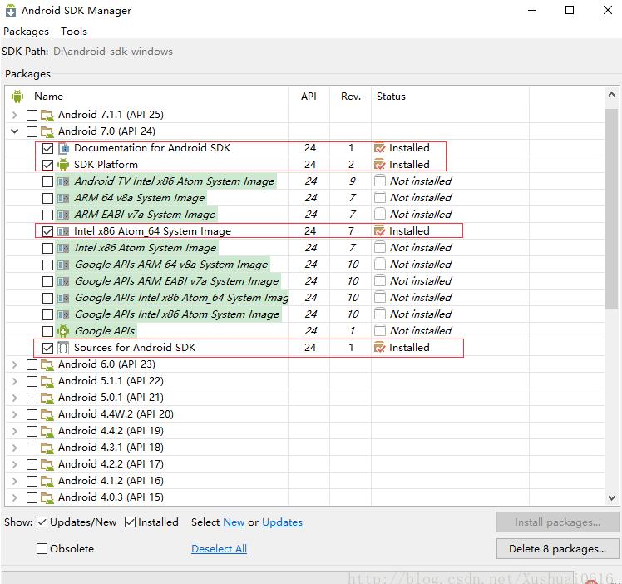This screenshot has width=622, height=584.
Task: Click the Deselect All link
Action: [219, 549]
